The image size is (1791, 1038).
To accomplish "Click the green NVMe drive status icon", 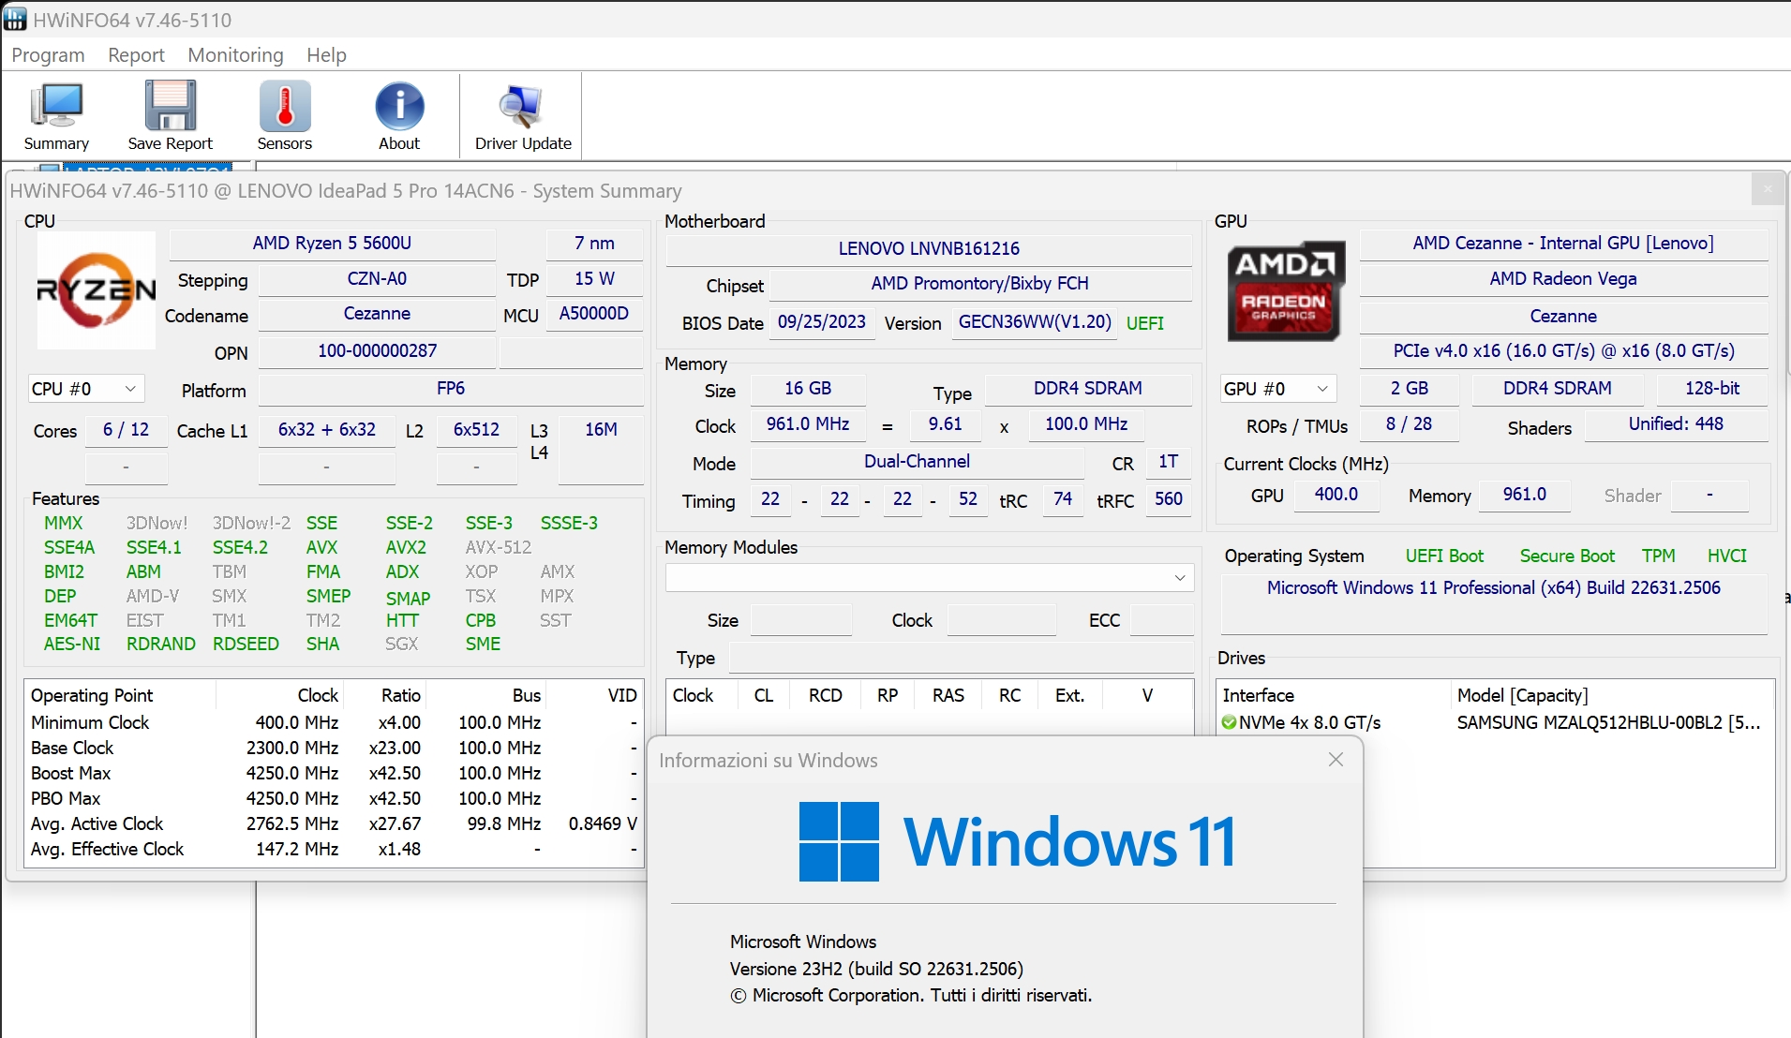I will (x=1230, y=722).
